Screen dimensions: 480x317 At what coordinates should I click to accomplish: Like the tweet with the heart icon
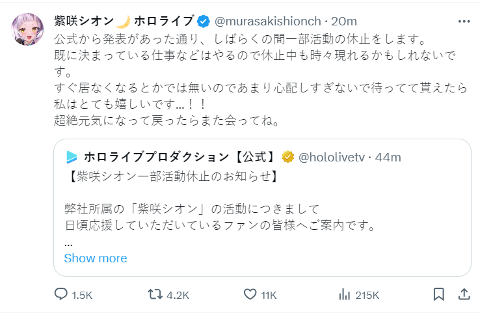(250, 295)
